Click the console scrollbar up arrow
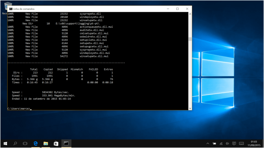 (x=190, y=14)
